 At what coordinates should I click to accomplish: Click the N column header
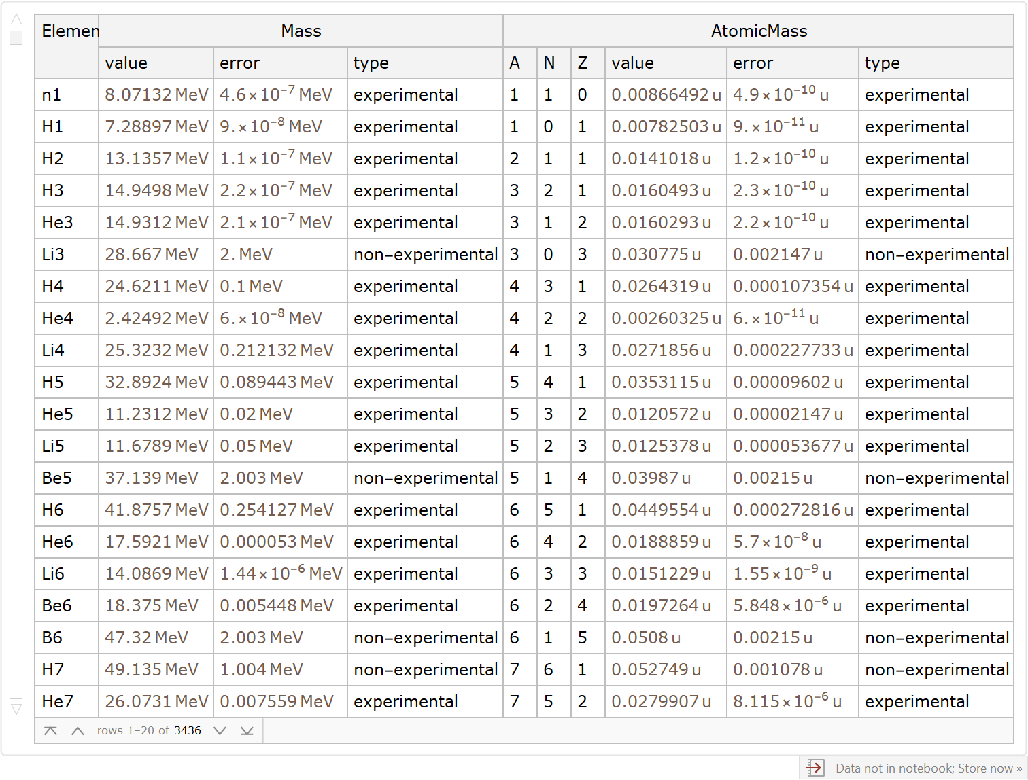[x=549, y=63]
